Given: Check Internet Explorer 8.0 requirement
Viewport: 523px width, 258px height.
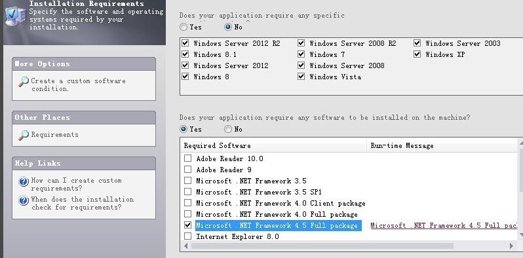Looking at the screenshot, I should (x=188, y=236).
